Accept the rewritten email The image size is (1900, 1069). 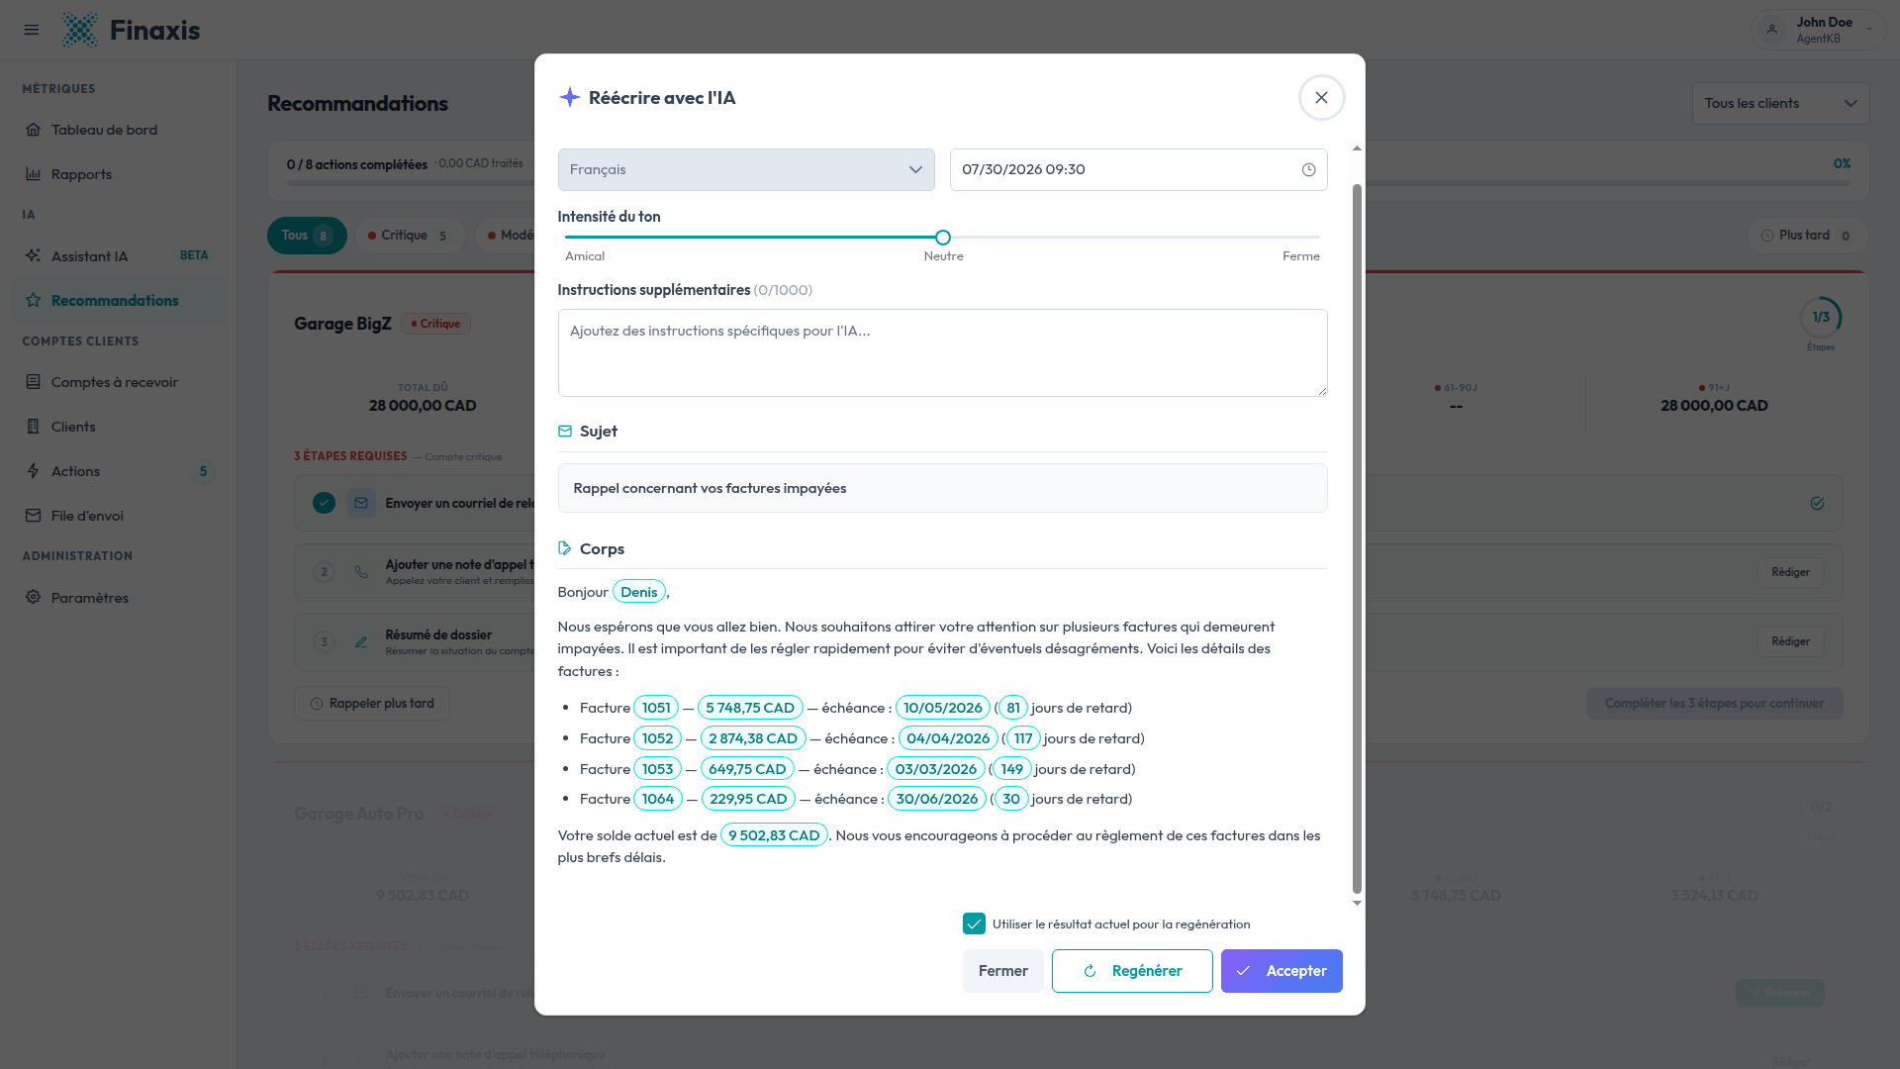1282,971
